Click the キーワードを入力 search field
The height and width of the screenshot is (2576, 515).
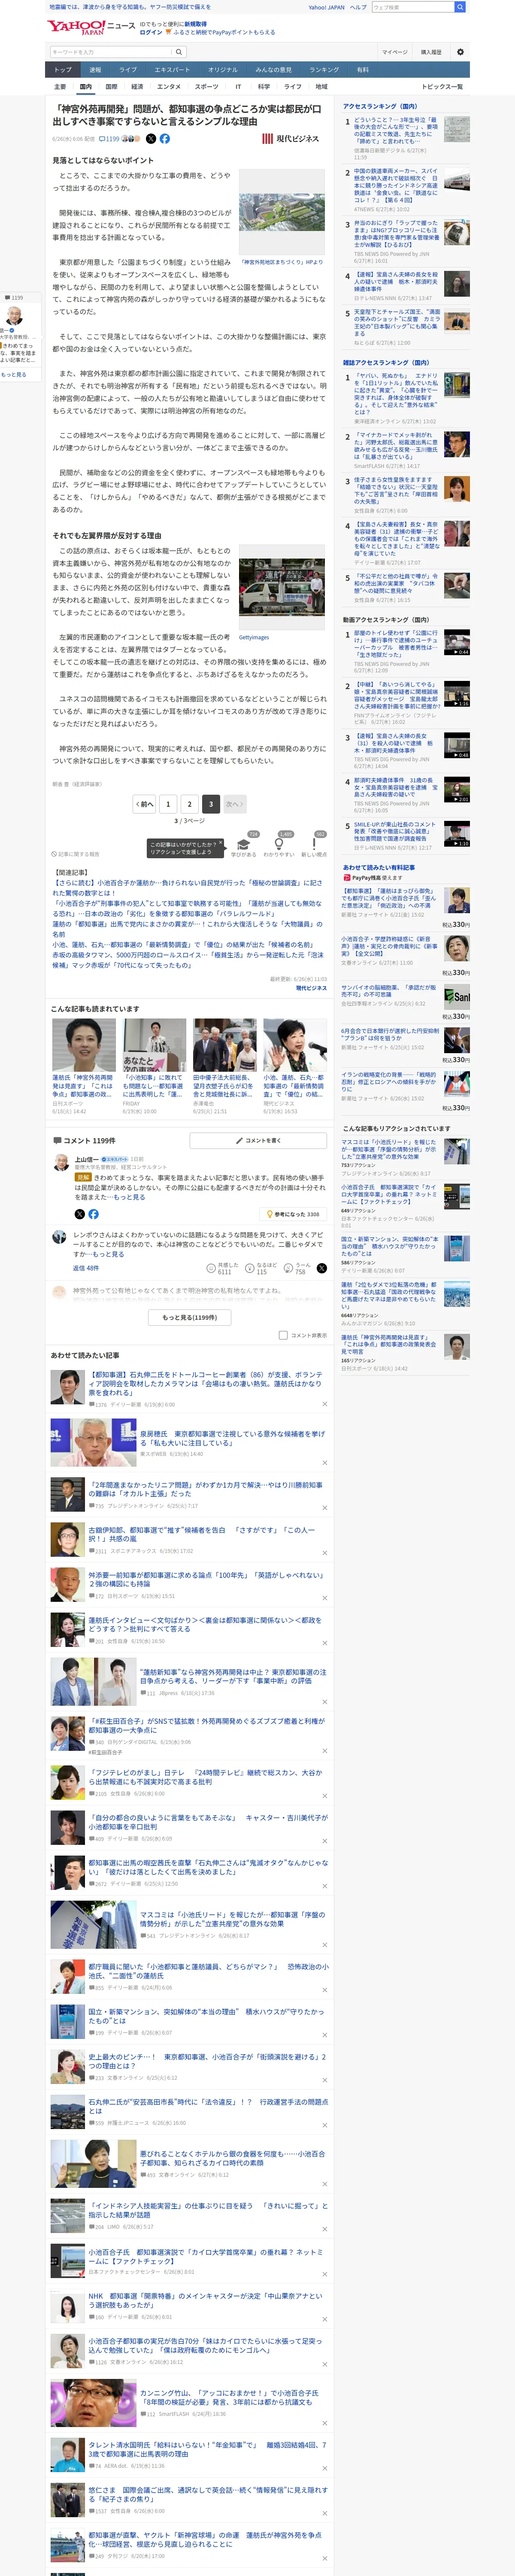coord(111,52)
